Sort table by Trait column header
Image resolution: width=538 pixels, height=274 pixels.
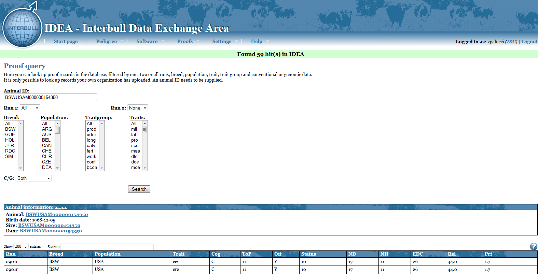[x=179, y=254]
